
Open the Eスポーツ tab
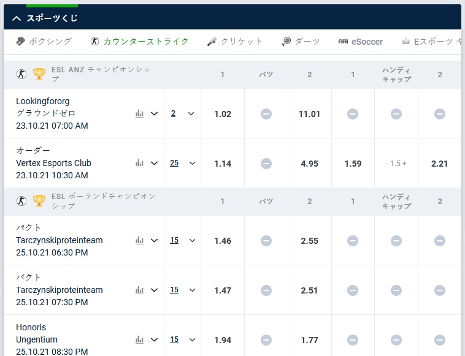432,42
